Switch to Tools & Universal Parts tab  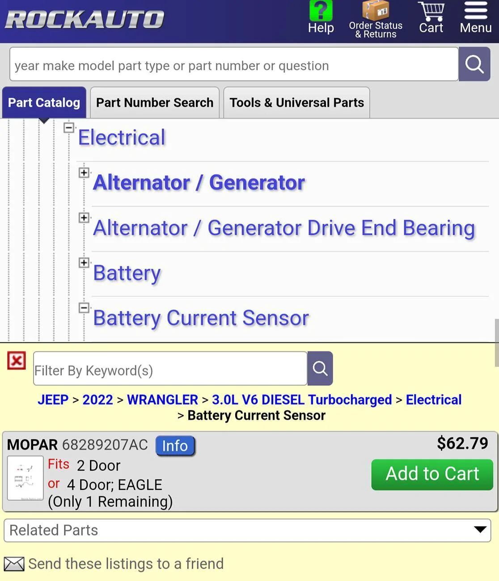(296, 103)
